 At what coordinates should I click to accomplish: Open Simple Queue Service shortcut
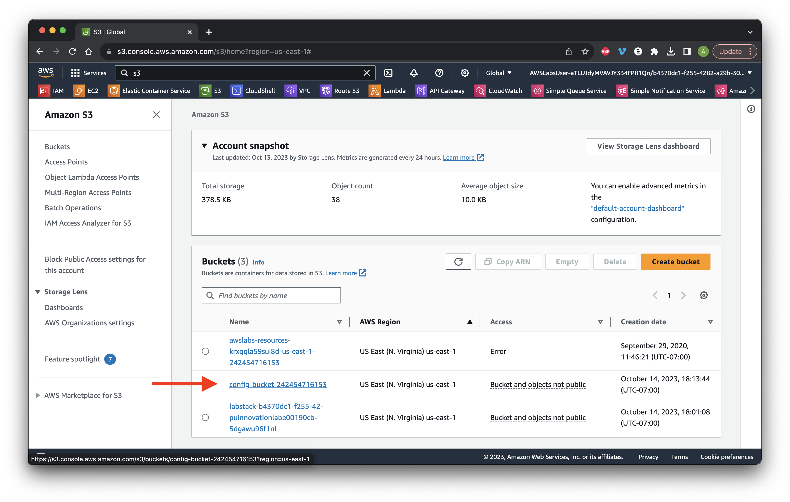569,91
